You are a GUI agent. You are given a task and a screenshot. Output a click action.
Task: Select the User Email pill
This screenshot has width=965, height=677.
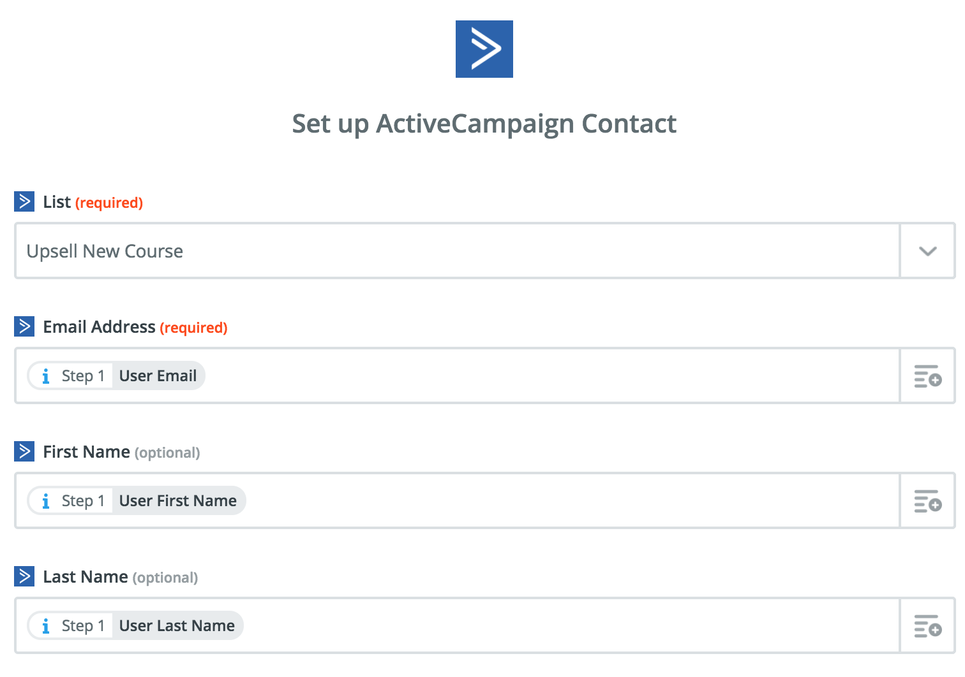pos(116,375)
